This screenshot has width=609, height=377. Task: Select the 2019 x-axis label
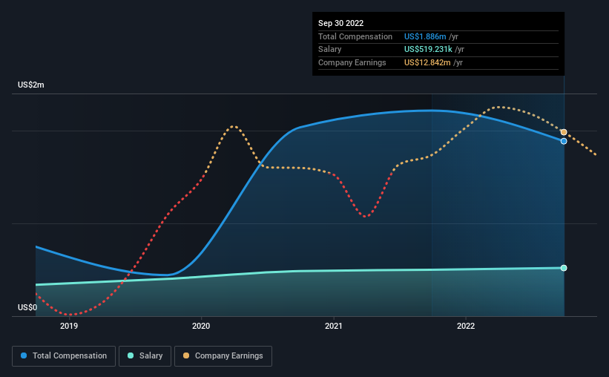[x=69, y=326]
